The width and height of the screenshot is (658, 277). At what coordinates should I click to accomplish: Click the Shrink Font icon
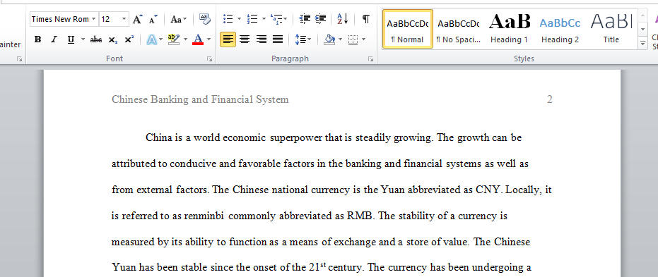point(153,19)
